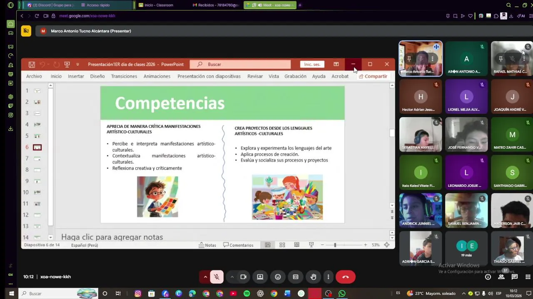Screen dimensions: 533x299
Task: Click the Windows Start button
Action: [12, 294]
